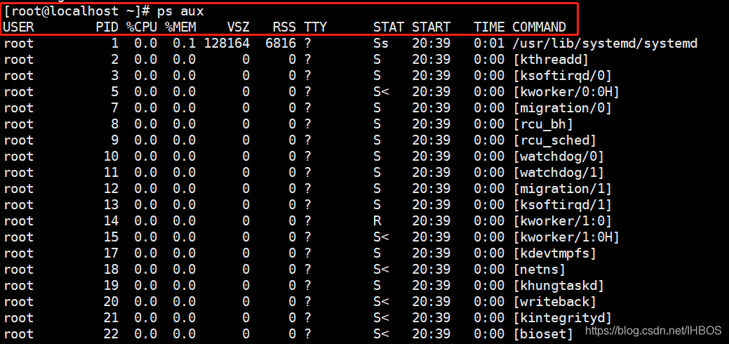Click the %MEM column header
This screenshot has width=729, height=344.
180,27
